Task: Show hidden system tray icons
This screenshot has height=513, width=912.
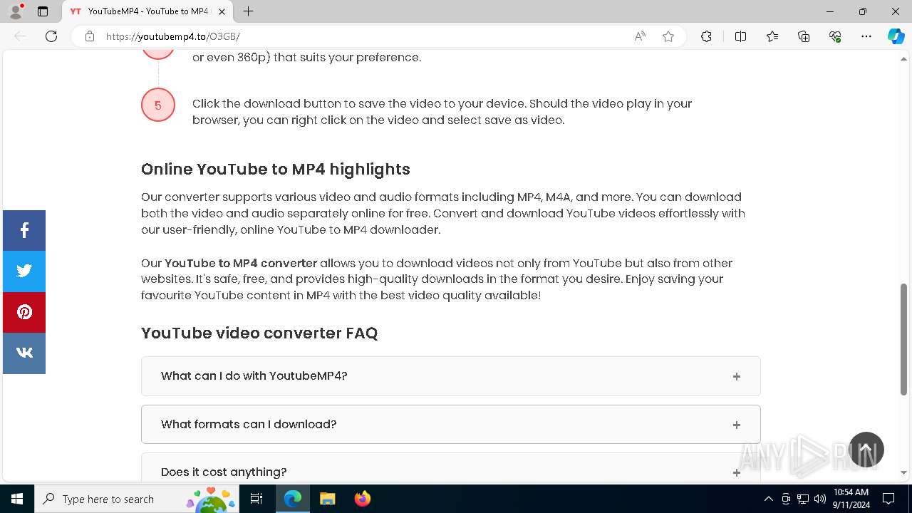Action: click(768, 499)
